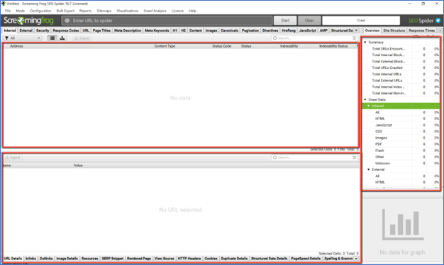Select Unknown under Internal

pos(401,163)
